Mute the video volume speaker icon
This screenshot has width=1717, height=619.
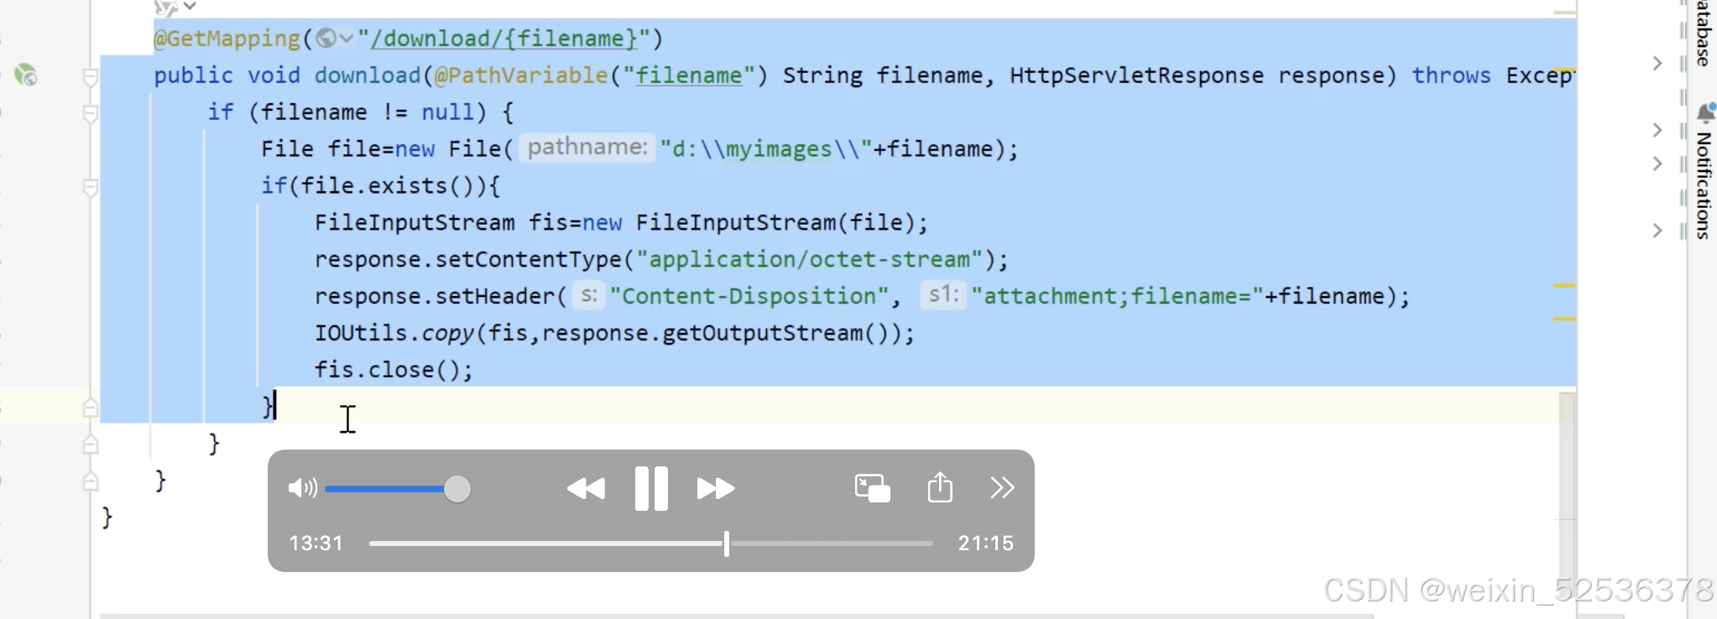click(302, 488)
